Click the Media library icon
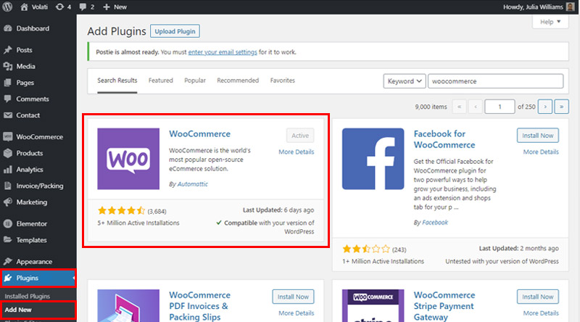This screenshot has height=322, width=580. click(8, 66)
